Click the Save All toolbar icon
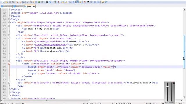 pos(13,2)
